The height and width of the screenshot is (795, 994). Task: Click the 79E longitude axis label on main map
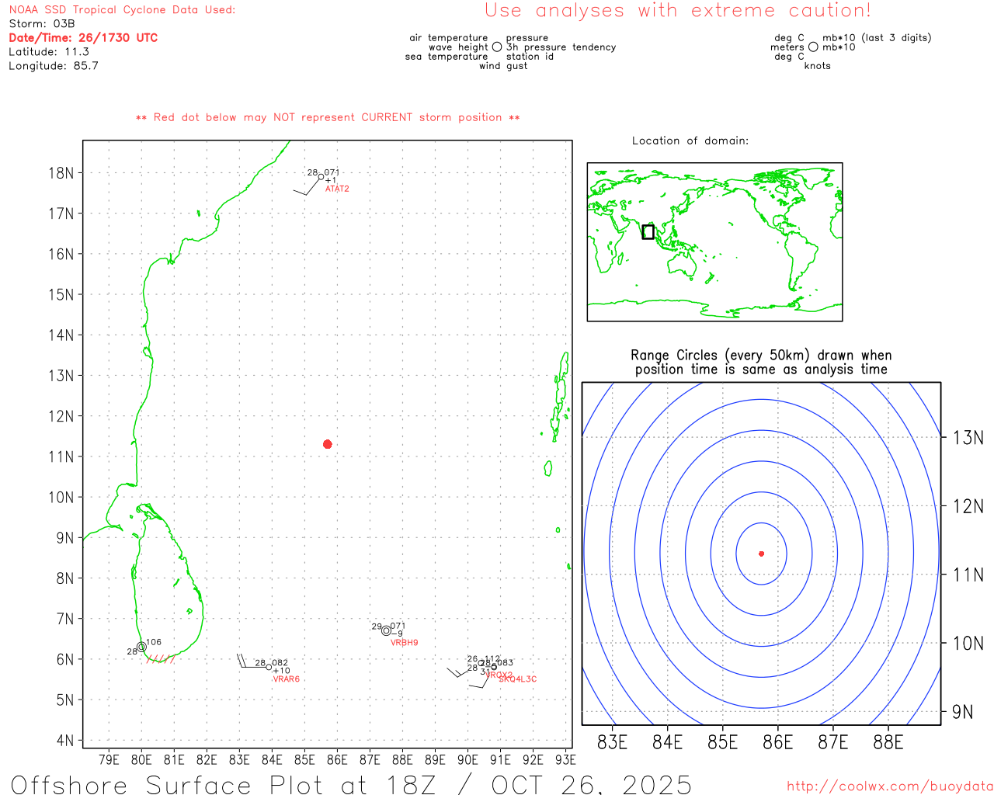point(109,759)
